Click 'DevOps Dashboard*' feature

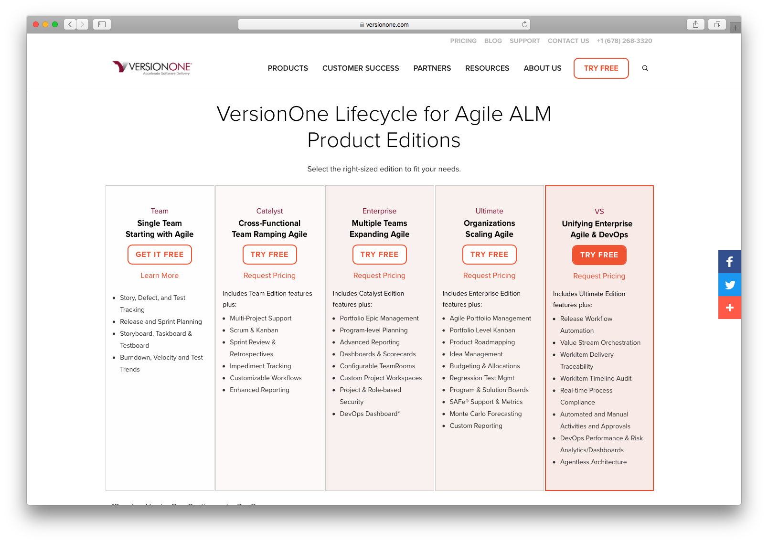[x=370, y=414]
